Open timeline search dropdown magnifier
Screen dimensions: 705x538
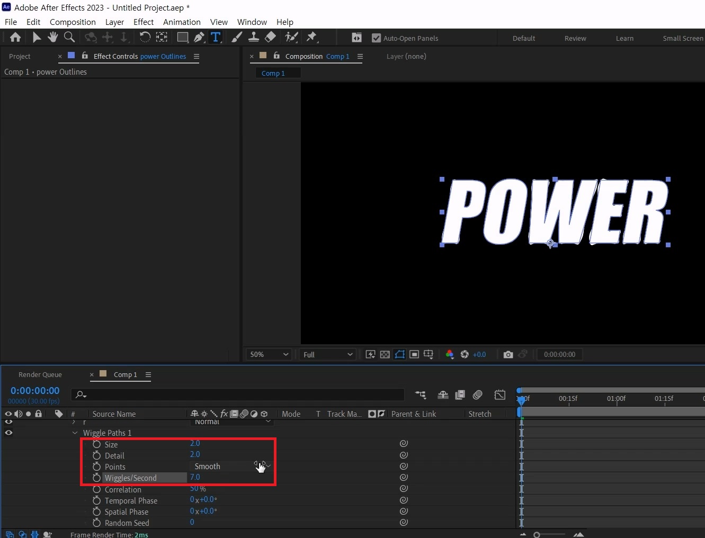[81, 394]
